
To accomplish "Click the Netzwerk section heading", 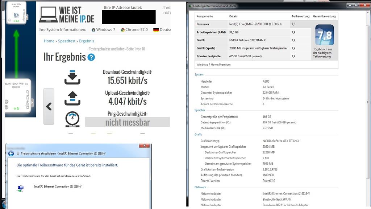I will [200, 187].
